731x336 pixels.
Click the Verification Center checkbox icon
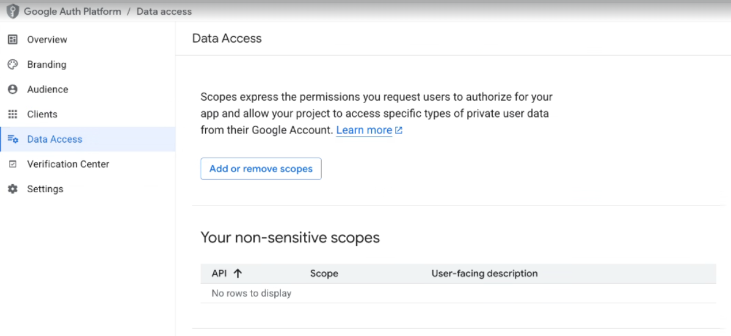click(12, 165)
